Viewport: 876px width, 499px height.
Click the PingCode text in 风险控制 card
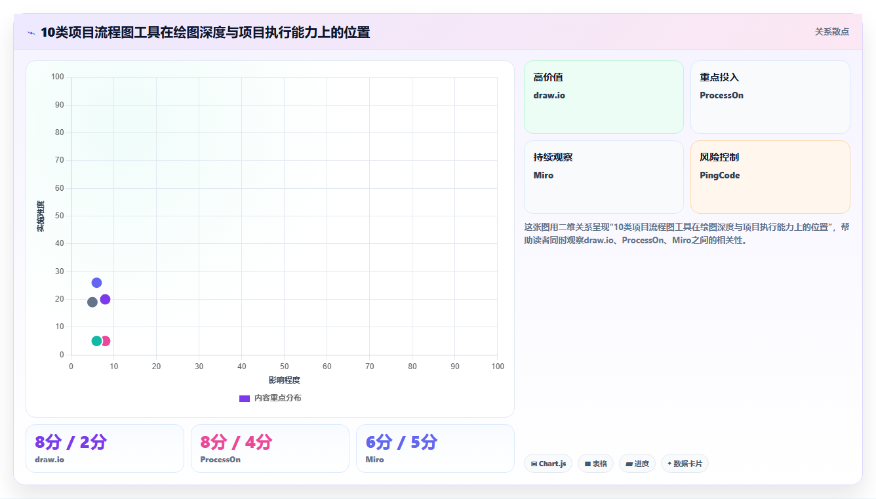pyautogui.click(x=720, y=176)
